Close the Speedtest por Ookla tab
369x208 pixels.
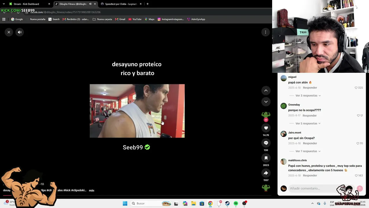(x=141, y=4)
